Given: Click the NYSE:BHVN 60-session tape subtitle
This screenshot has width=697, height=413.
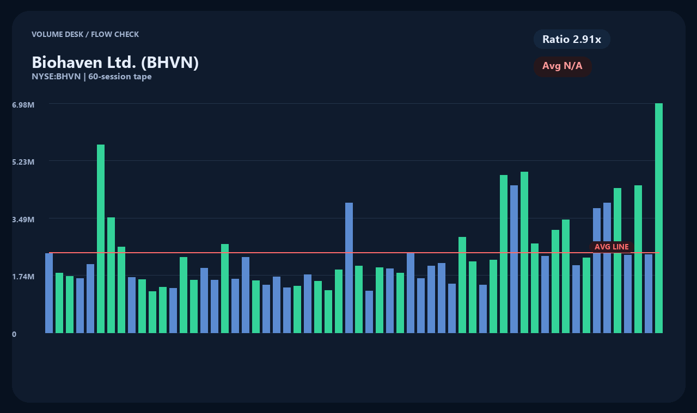Looking at the screenshot, I should pyautogui.click(x=91, y=77).
